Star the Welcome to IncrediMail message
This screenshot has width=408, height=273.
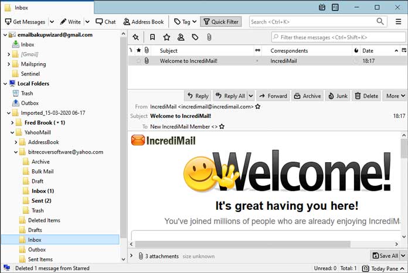pos(139,61)
